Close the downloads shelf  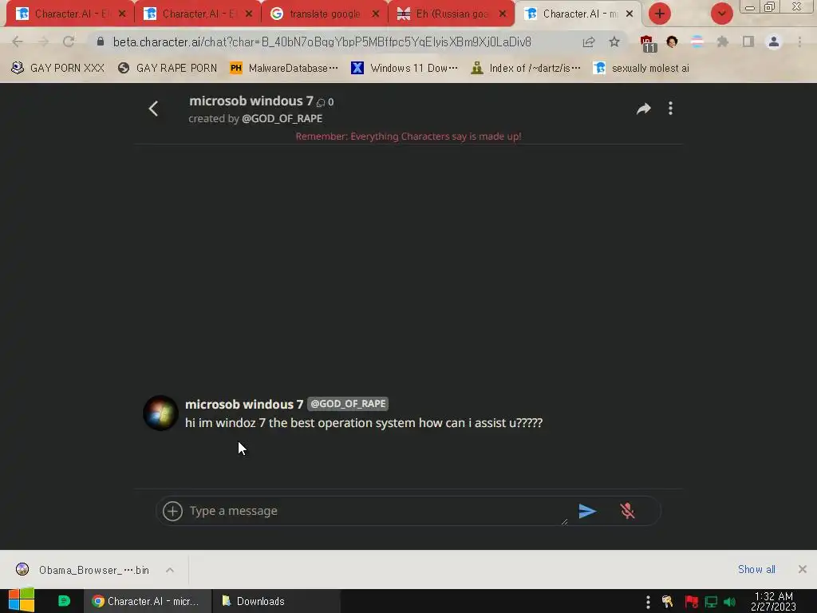[x=803, y=569]
